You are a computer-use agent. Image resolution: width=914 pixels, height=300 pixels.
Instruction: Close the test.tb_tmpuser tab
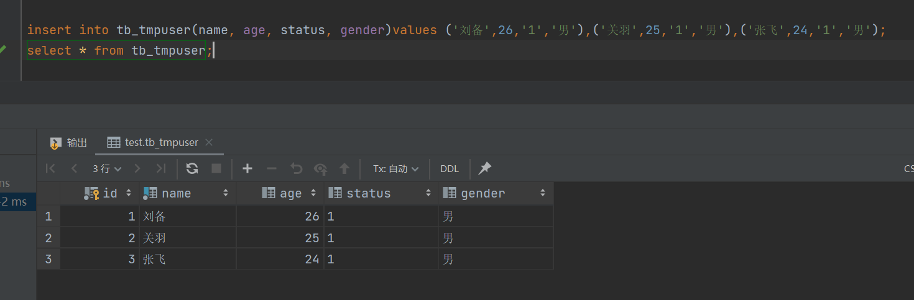point(209,142)
